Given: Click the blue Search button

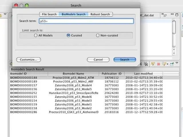Looking at the screenshot, I should click(x=125, y=60).
